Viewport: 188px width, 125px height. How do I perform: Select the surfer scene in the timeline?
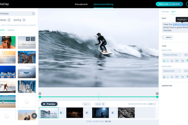tap(49, 113)
